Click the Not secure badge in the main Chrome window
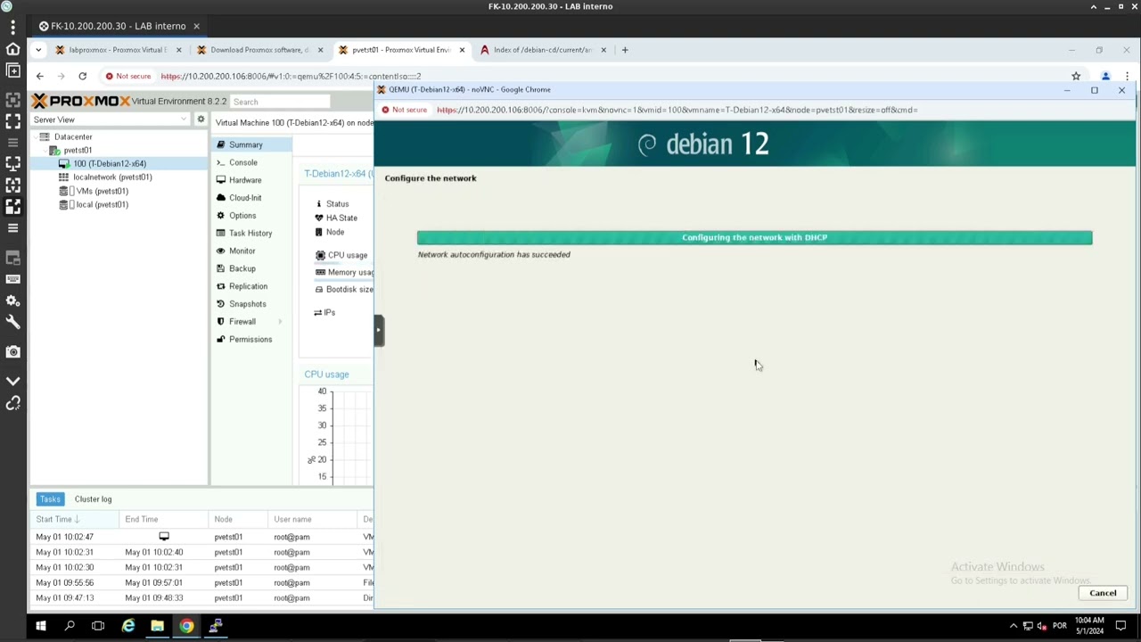This screenshot has height=642, width=1141. [x=128, y=76]
